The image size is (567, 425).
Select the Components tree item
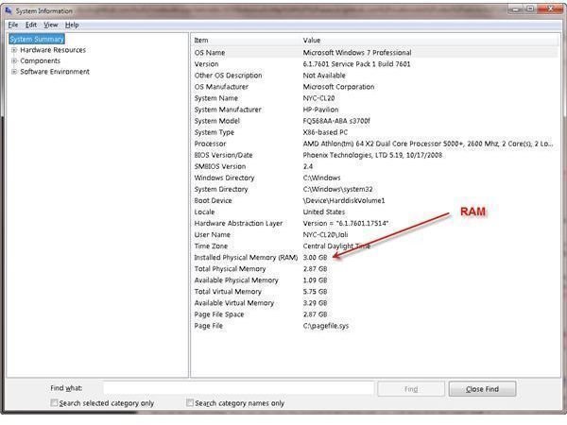coord(40,60)
